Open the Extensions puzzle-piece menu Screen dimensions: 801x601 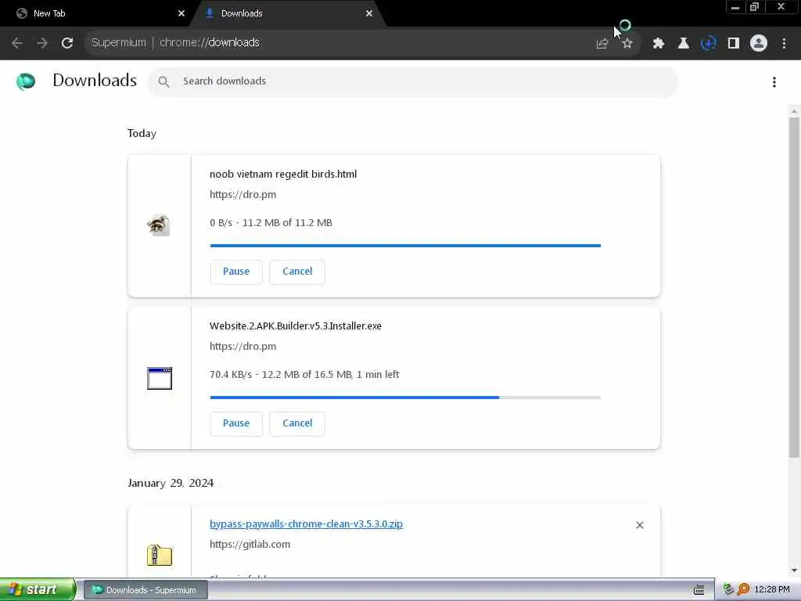[x=658, y=44]
